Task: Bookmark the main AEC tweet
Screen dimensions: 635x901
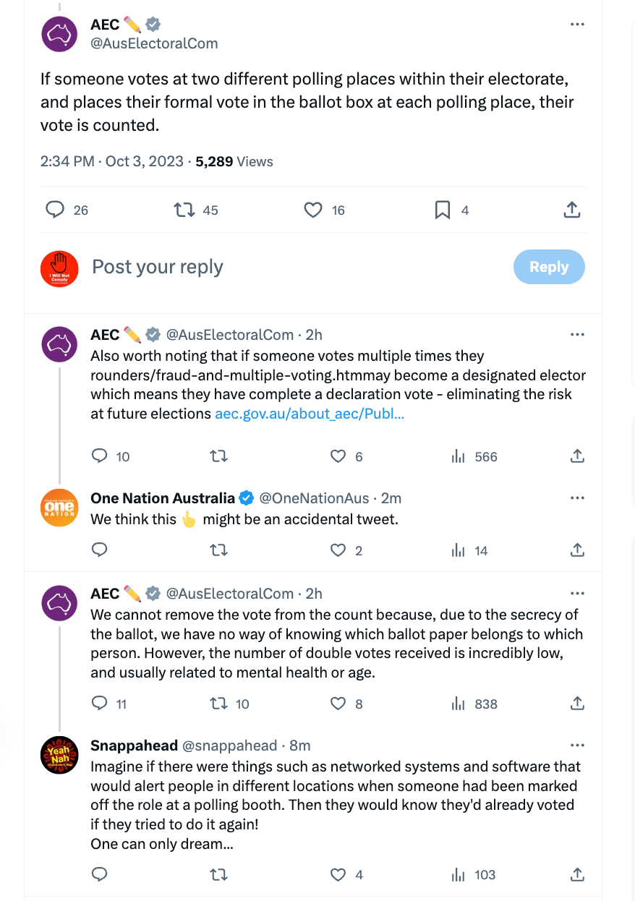Action: tap(443, 210)
